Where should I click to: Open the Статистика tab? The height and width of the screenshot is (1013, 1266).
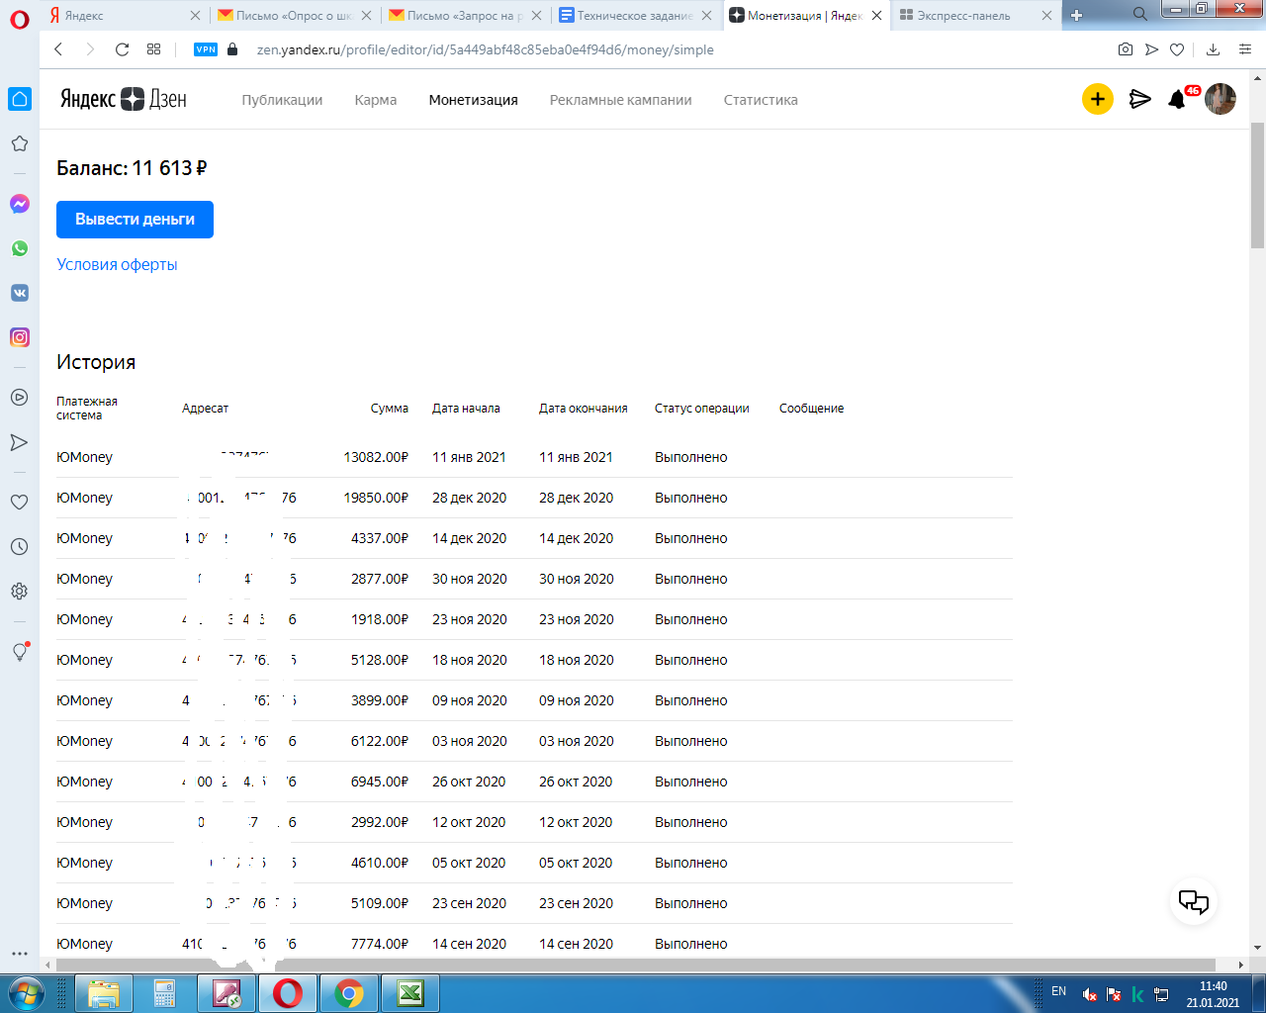761,100
